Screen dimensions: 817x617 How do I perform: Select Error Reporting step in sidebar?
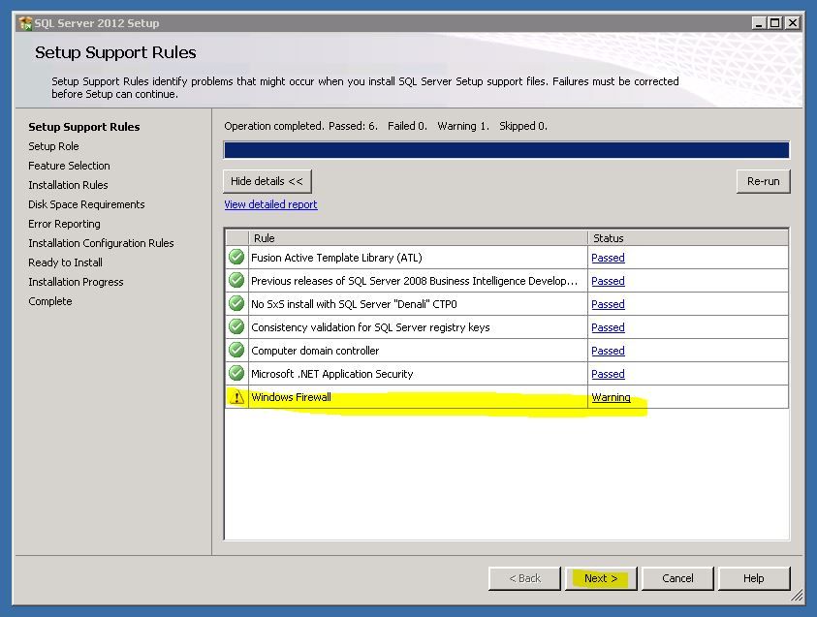point(65,224)
